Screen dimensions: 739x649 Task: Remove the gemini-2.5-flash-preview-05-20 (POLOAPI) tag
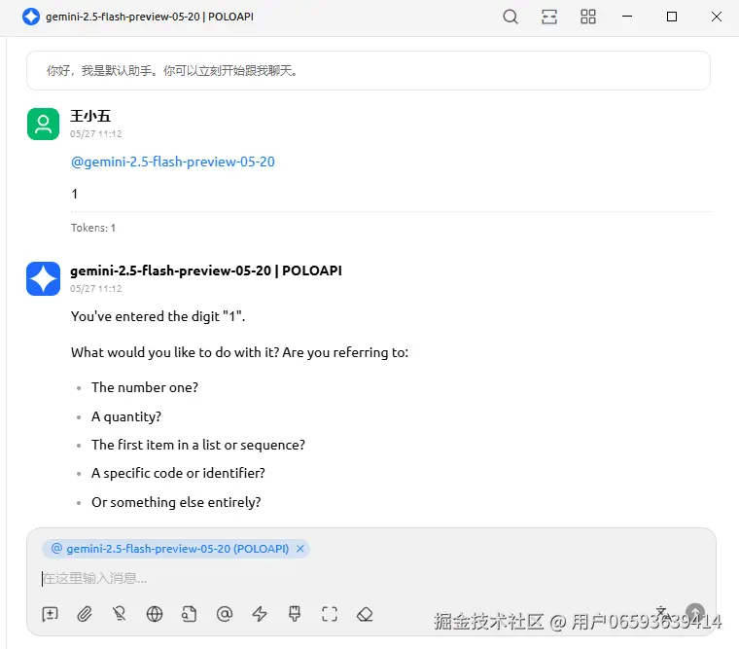click(x=300, y=549)
